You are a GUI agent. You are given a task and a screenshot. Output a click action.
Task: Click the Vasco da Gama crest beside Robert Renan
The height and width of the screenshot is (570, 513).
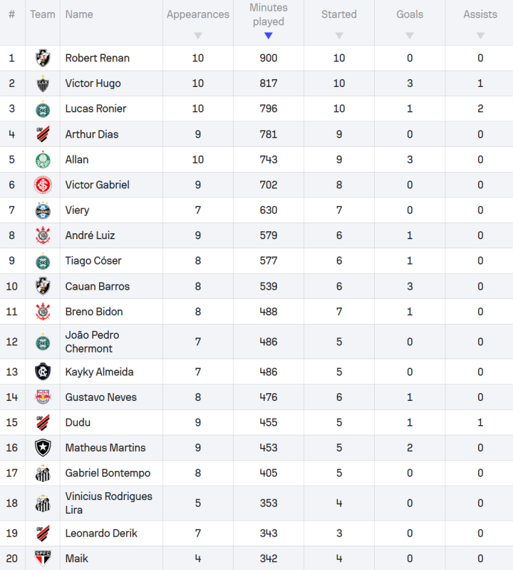coord(43,58)
